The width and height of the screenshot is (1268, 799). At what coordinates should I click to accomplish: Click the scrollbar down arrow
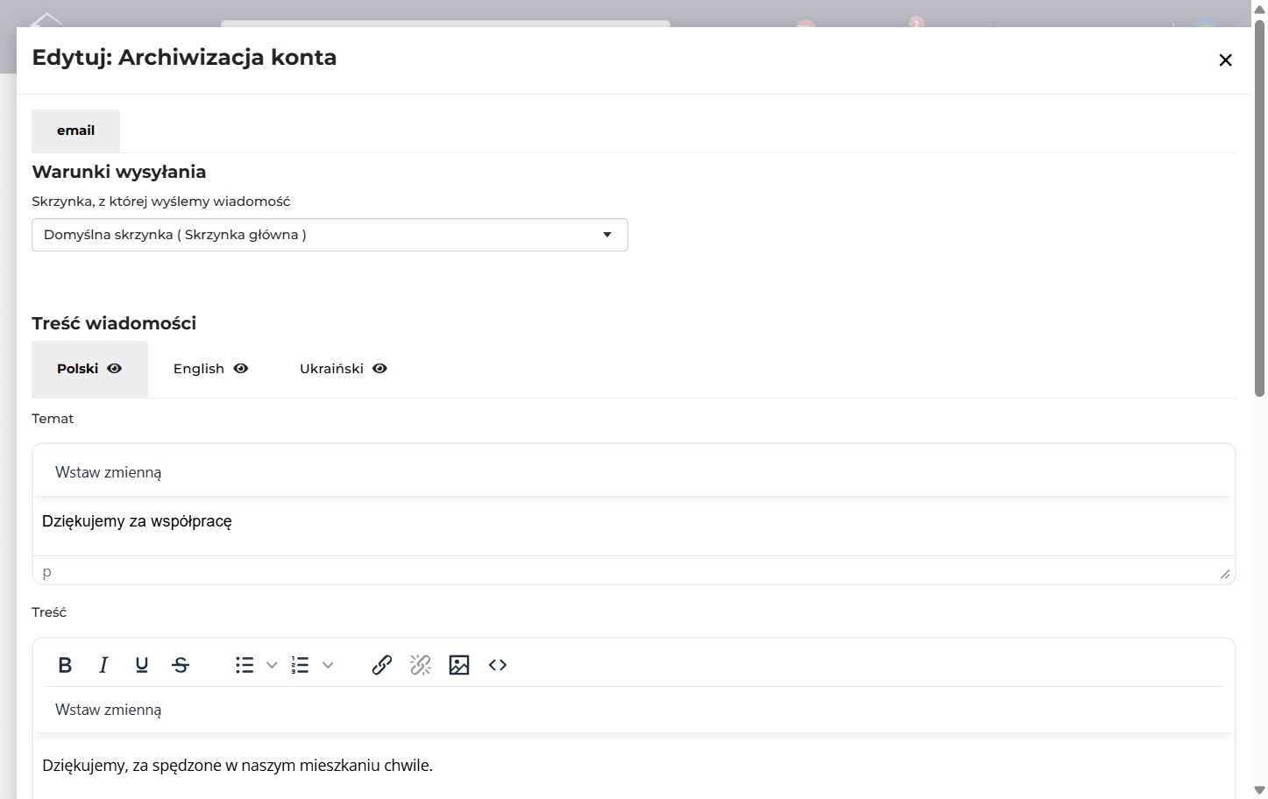tap(1259, 790)
